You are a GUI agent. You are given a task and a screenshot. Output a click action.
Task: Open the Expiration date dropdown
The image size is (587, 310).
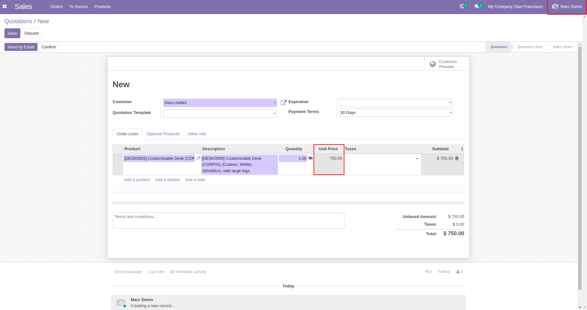pyautogui.click(x=450, y=103)
